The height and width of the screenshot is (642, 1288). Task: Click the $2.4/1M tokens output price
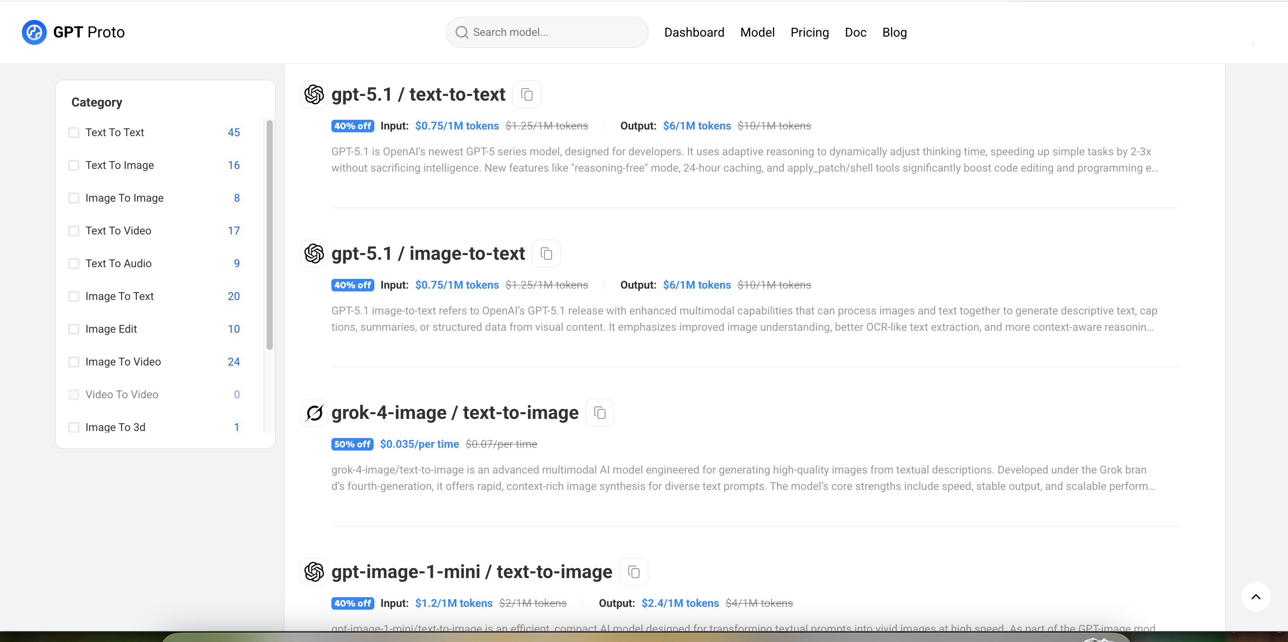click(x=680, y=603)
